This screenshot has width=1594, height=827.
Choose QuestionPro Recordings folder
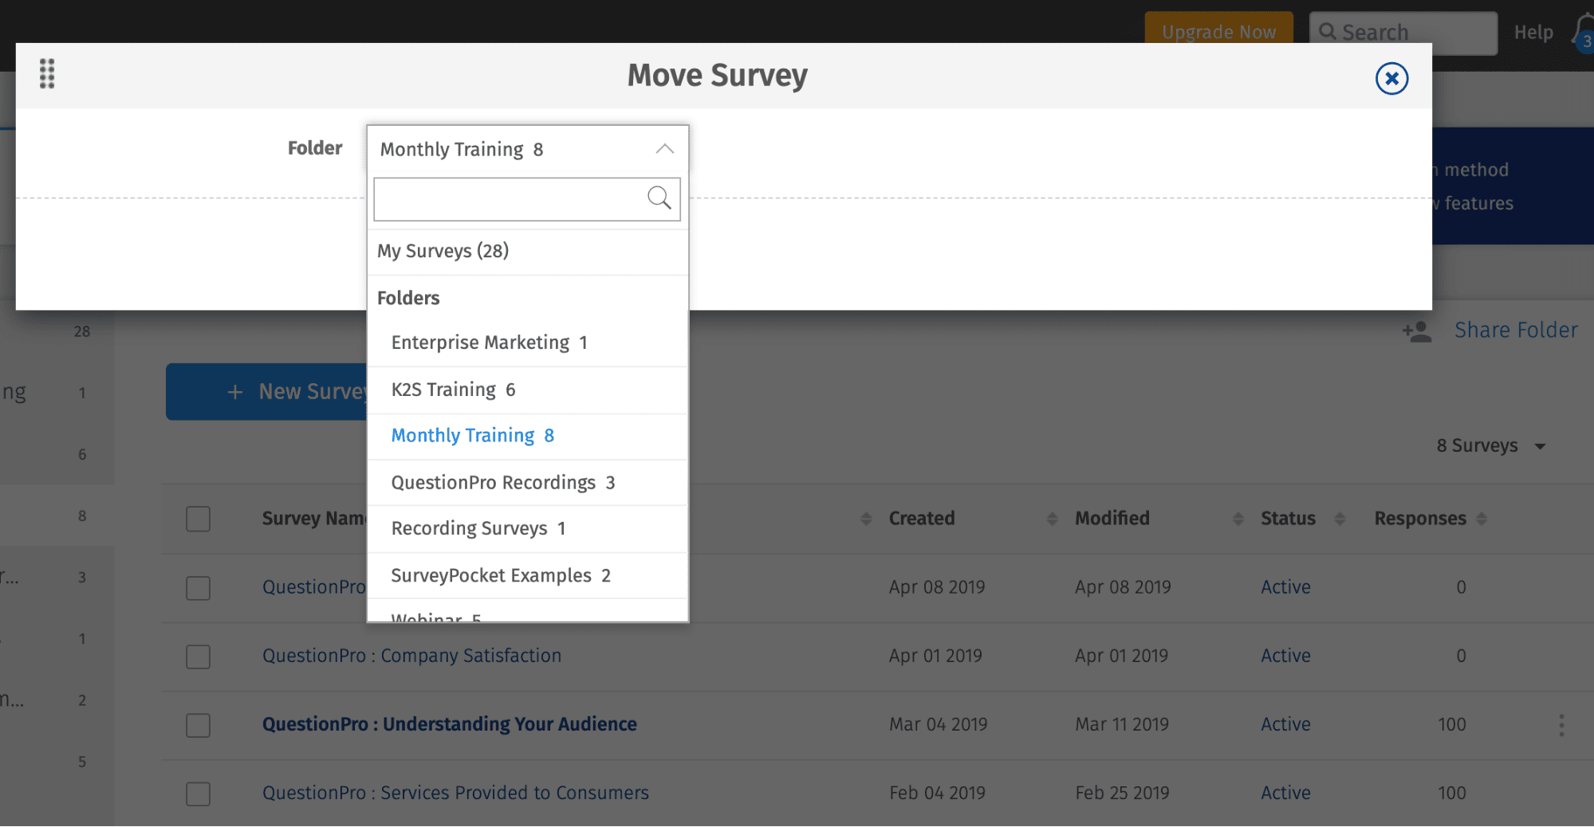(527, 483)
